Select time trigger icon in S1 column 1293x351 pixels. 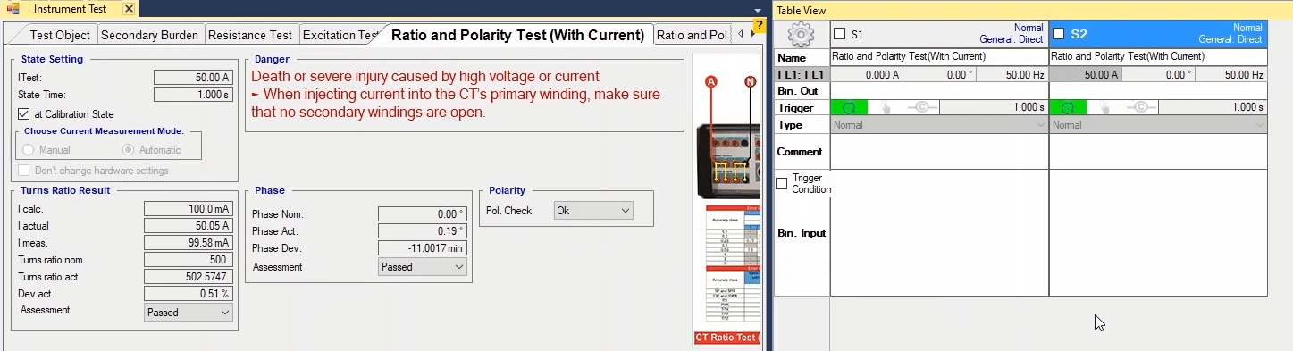coord(849,107)
